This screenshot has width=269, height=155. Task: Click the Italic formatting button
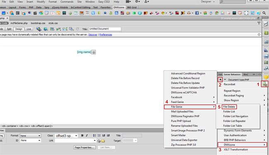(87, 136)
